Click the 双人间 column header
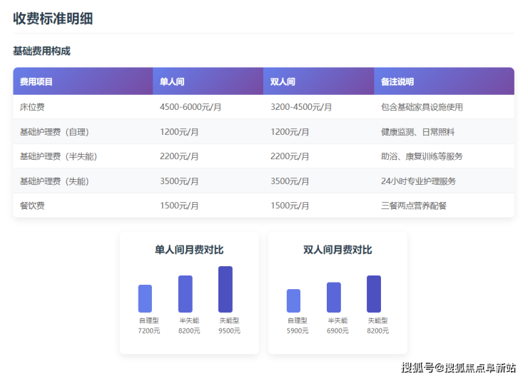Viewport: 528px width, 379px height. [283, 82]
